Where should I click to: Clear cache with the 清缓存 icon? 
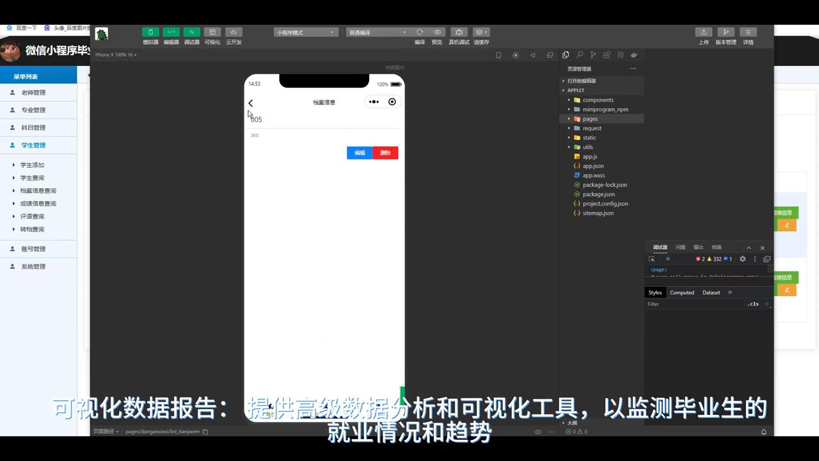click(x=481, y=32)
